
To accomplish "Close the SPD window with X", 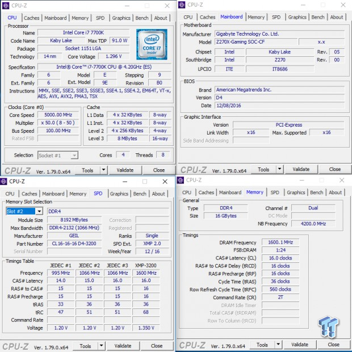I will 165,181.
